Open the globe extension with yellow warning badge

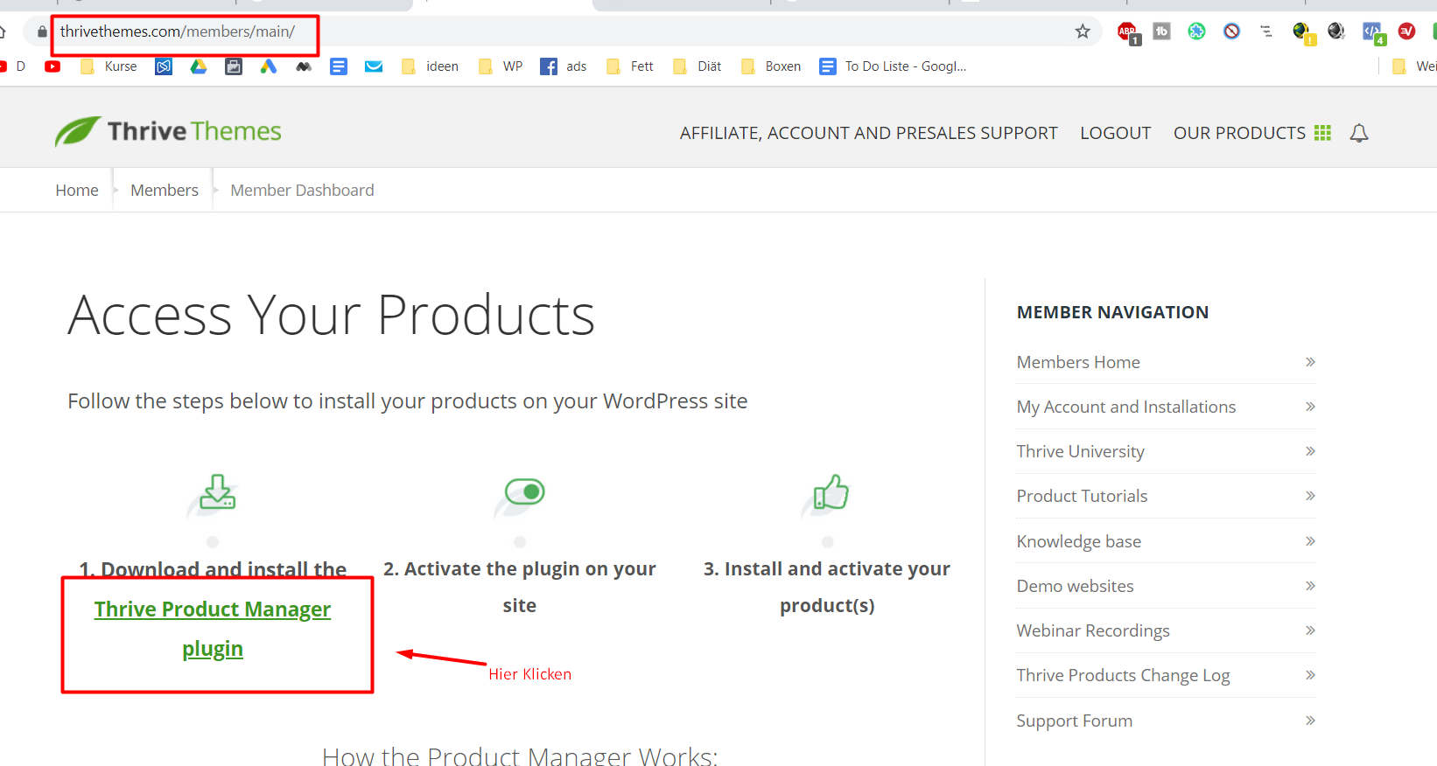pyautogui.click(x=1303, y=32)
